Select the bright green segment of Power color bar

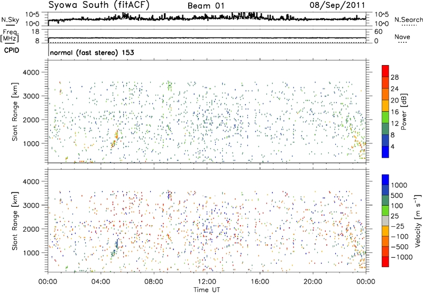coord(385,117)
